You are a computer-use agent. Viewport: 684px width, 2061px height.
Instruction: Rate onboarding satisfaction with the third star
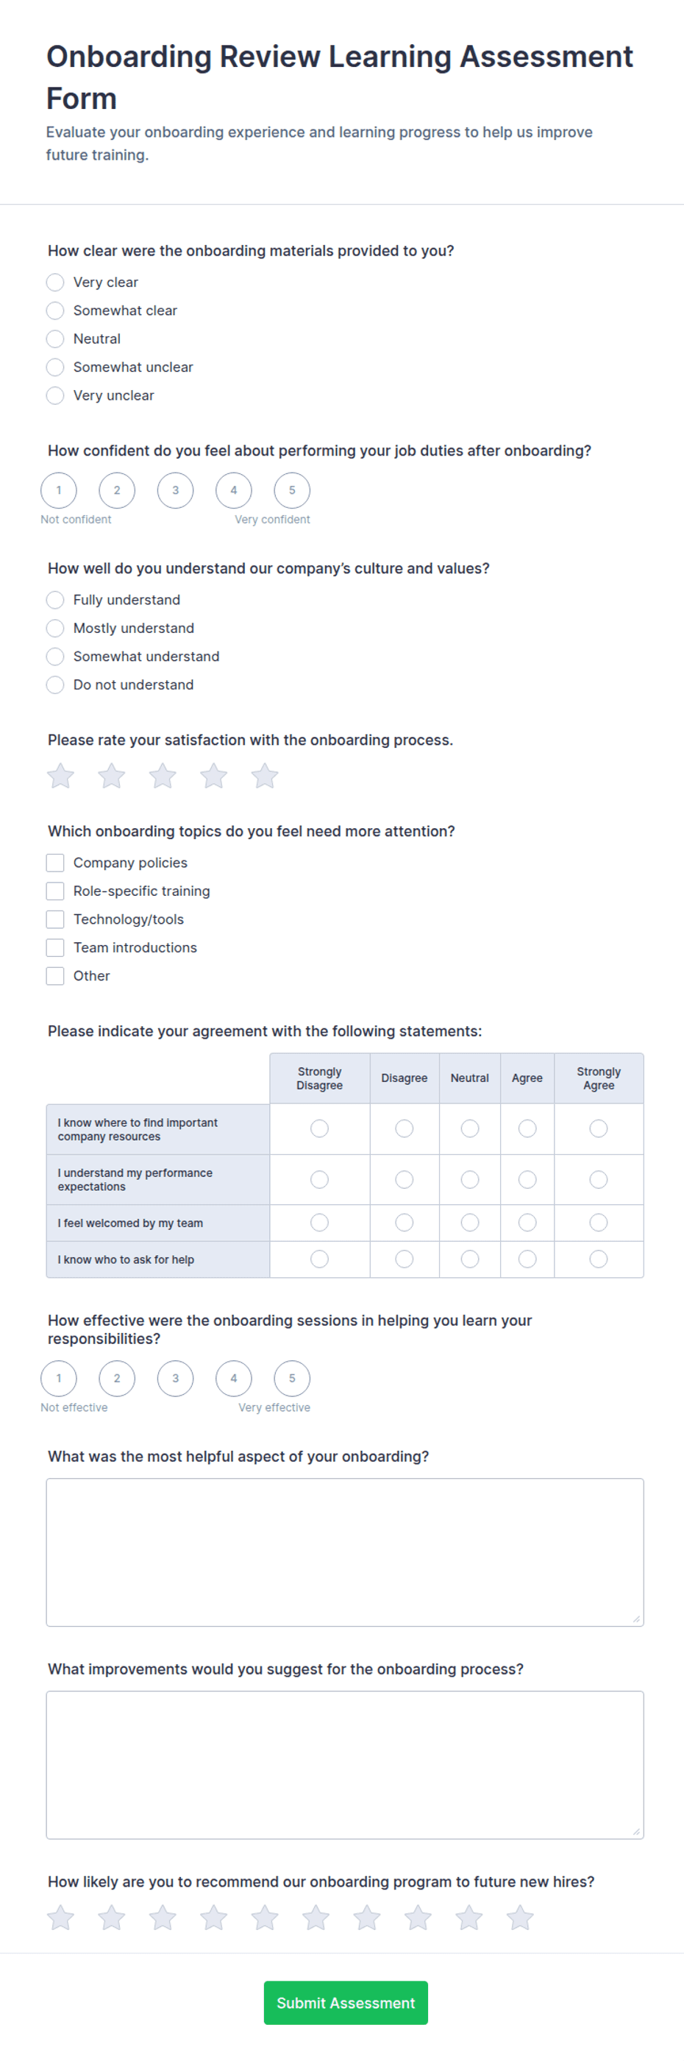[163, 775]
